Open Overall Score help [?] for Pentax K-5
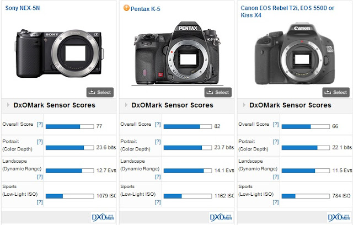This screenshot has width=353, height=225. point(158,125)
